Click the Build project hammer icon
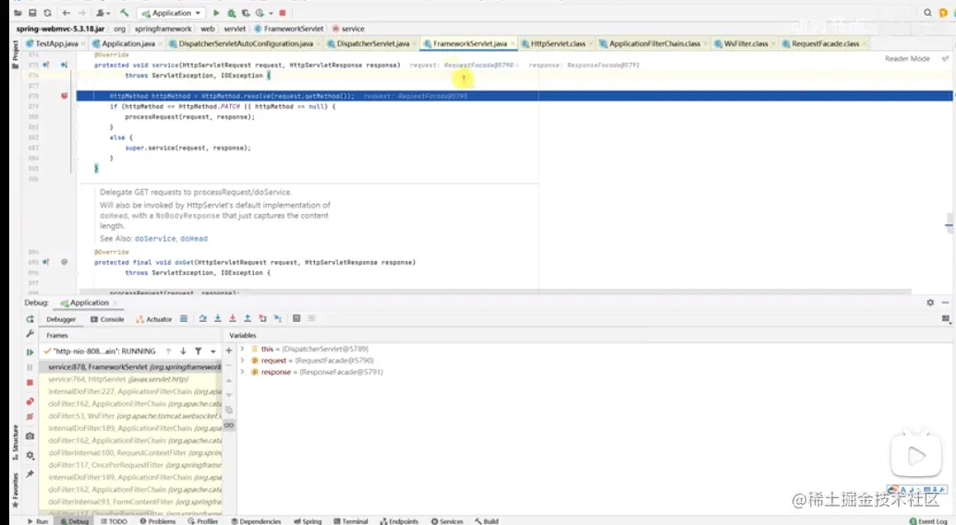Image resolution: width=956 pixels, height=525 pixels. pos(125,13)
